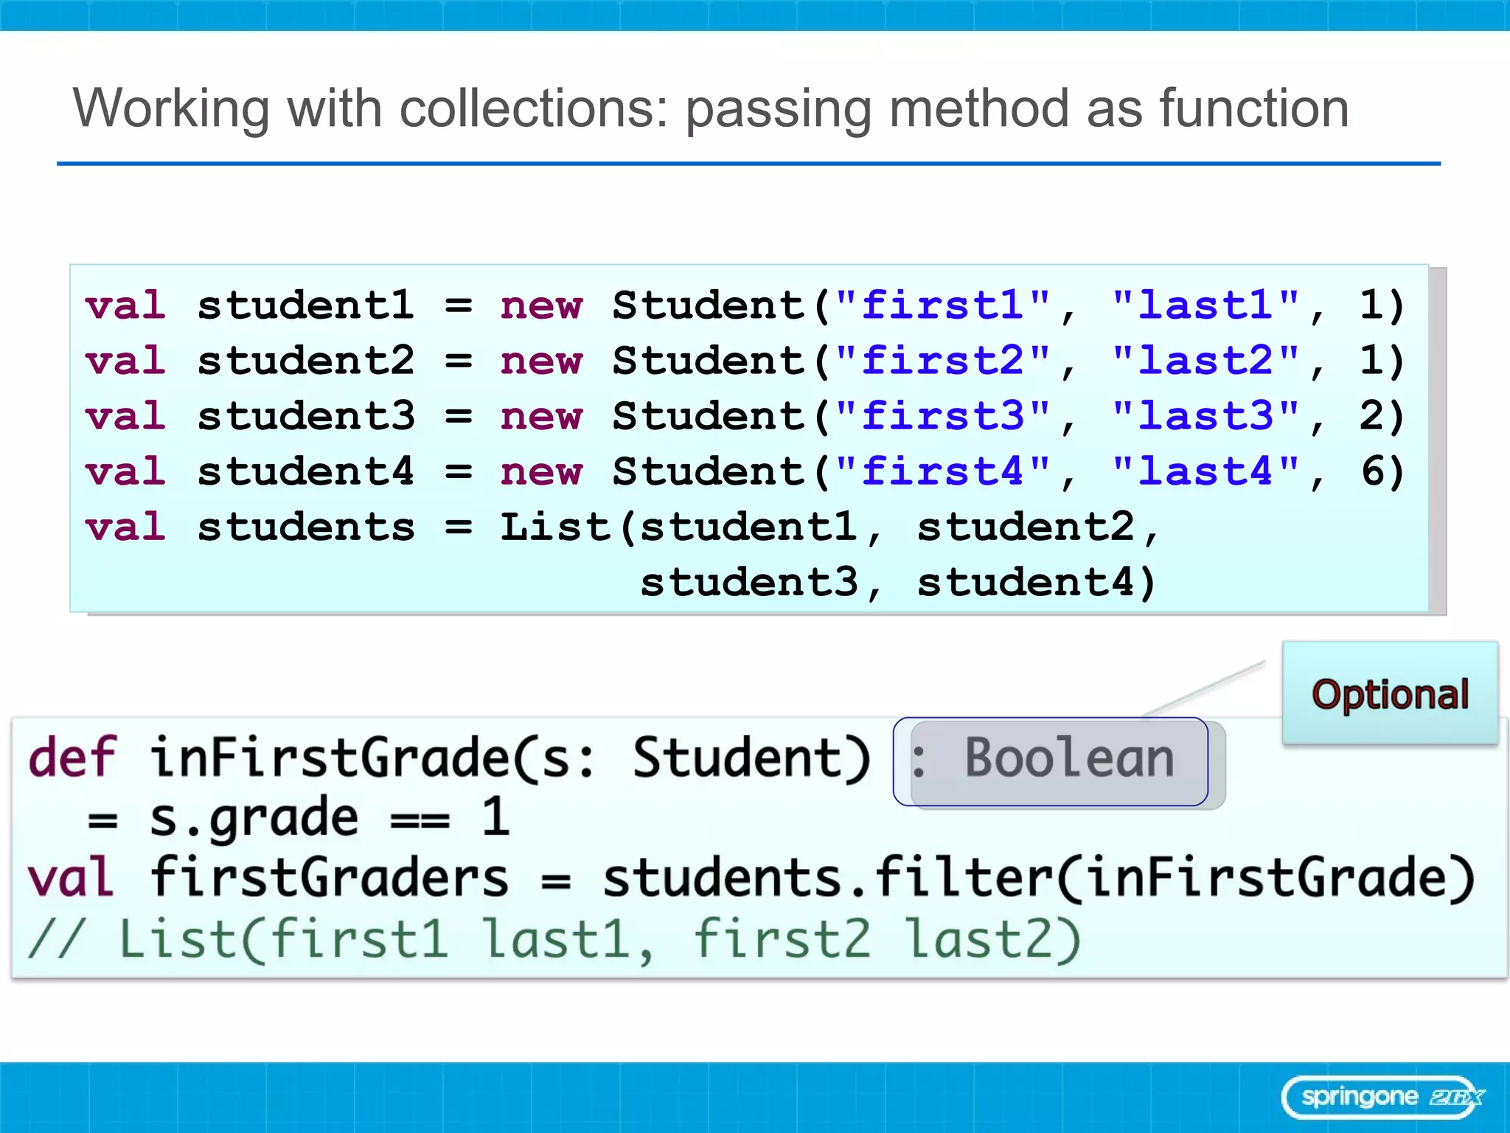Click the springone 2GX logo
Viewport: 1510px width, 1133px height.
[1382, 1097]
